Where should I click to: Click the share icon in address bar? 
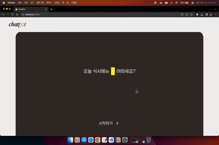[187, 15]
